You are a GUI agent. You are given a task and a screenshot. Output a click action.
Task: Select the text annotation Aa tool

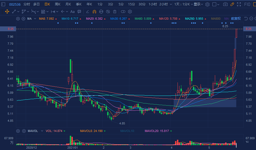click(x=72, y=12)
